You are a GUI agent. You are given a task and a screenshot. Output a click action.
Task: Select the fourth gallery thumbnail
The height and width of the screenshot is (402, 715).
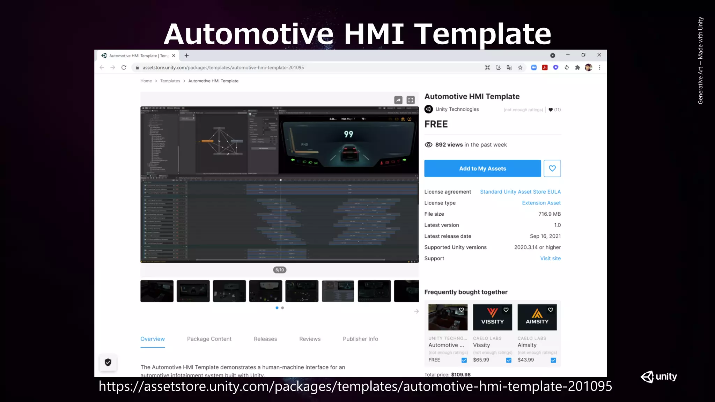tap(266, 291)
